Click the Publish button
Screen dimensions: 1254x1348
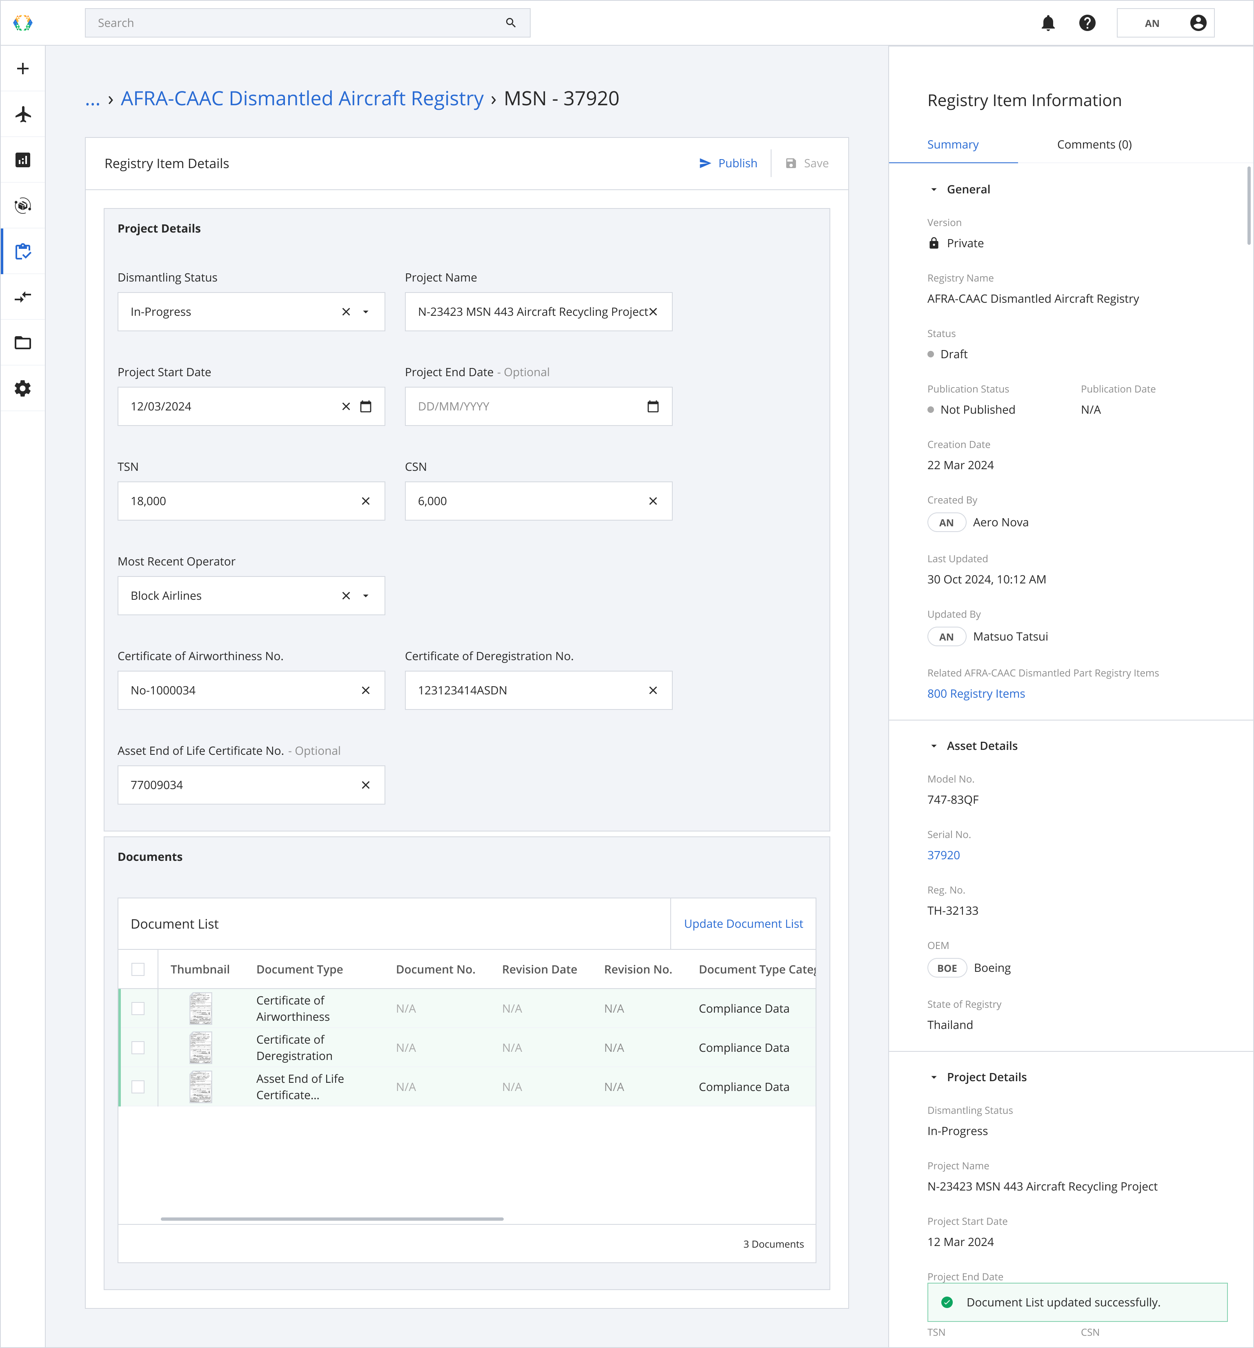[x=728, y=164]
